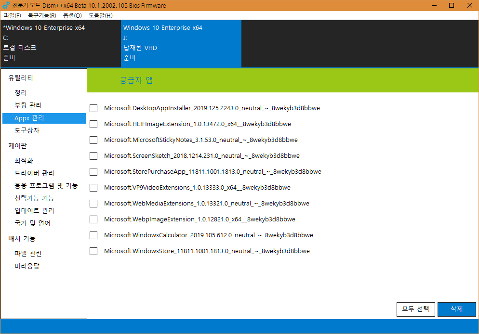Open the 옵션(O) menu
Viewport: 479px width, 334px height.
coord(72,15)
